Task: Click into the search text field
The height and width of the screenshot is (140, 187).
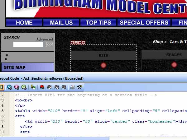Action: [28, 44]
